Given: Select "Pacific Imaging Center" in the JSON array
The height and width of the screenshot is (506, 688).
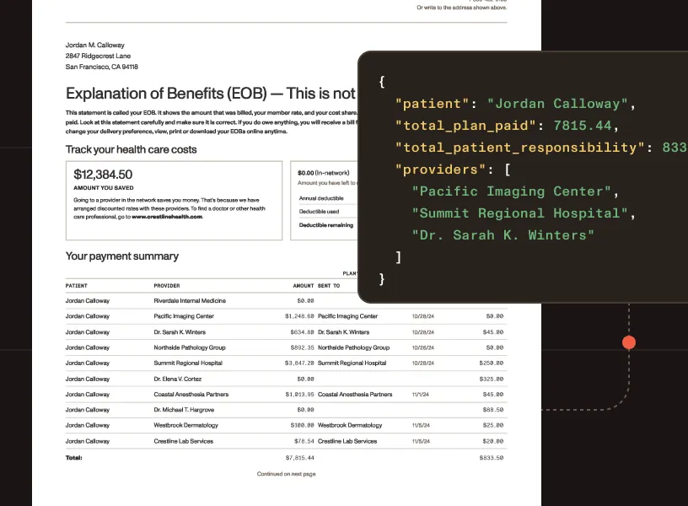Looking at the screenshot, I should coord(512,191).
